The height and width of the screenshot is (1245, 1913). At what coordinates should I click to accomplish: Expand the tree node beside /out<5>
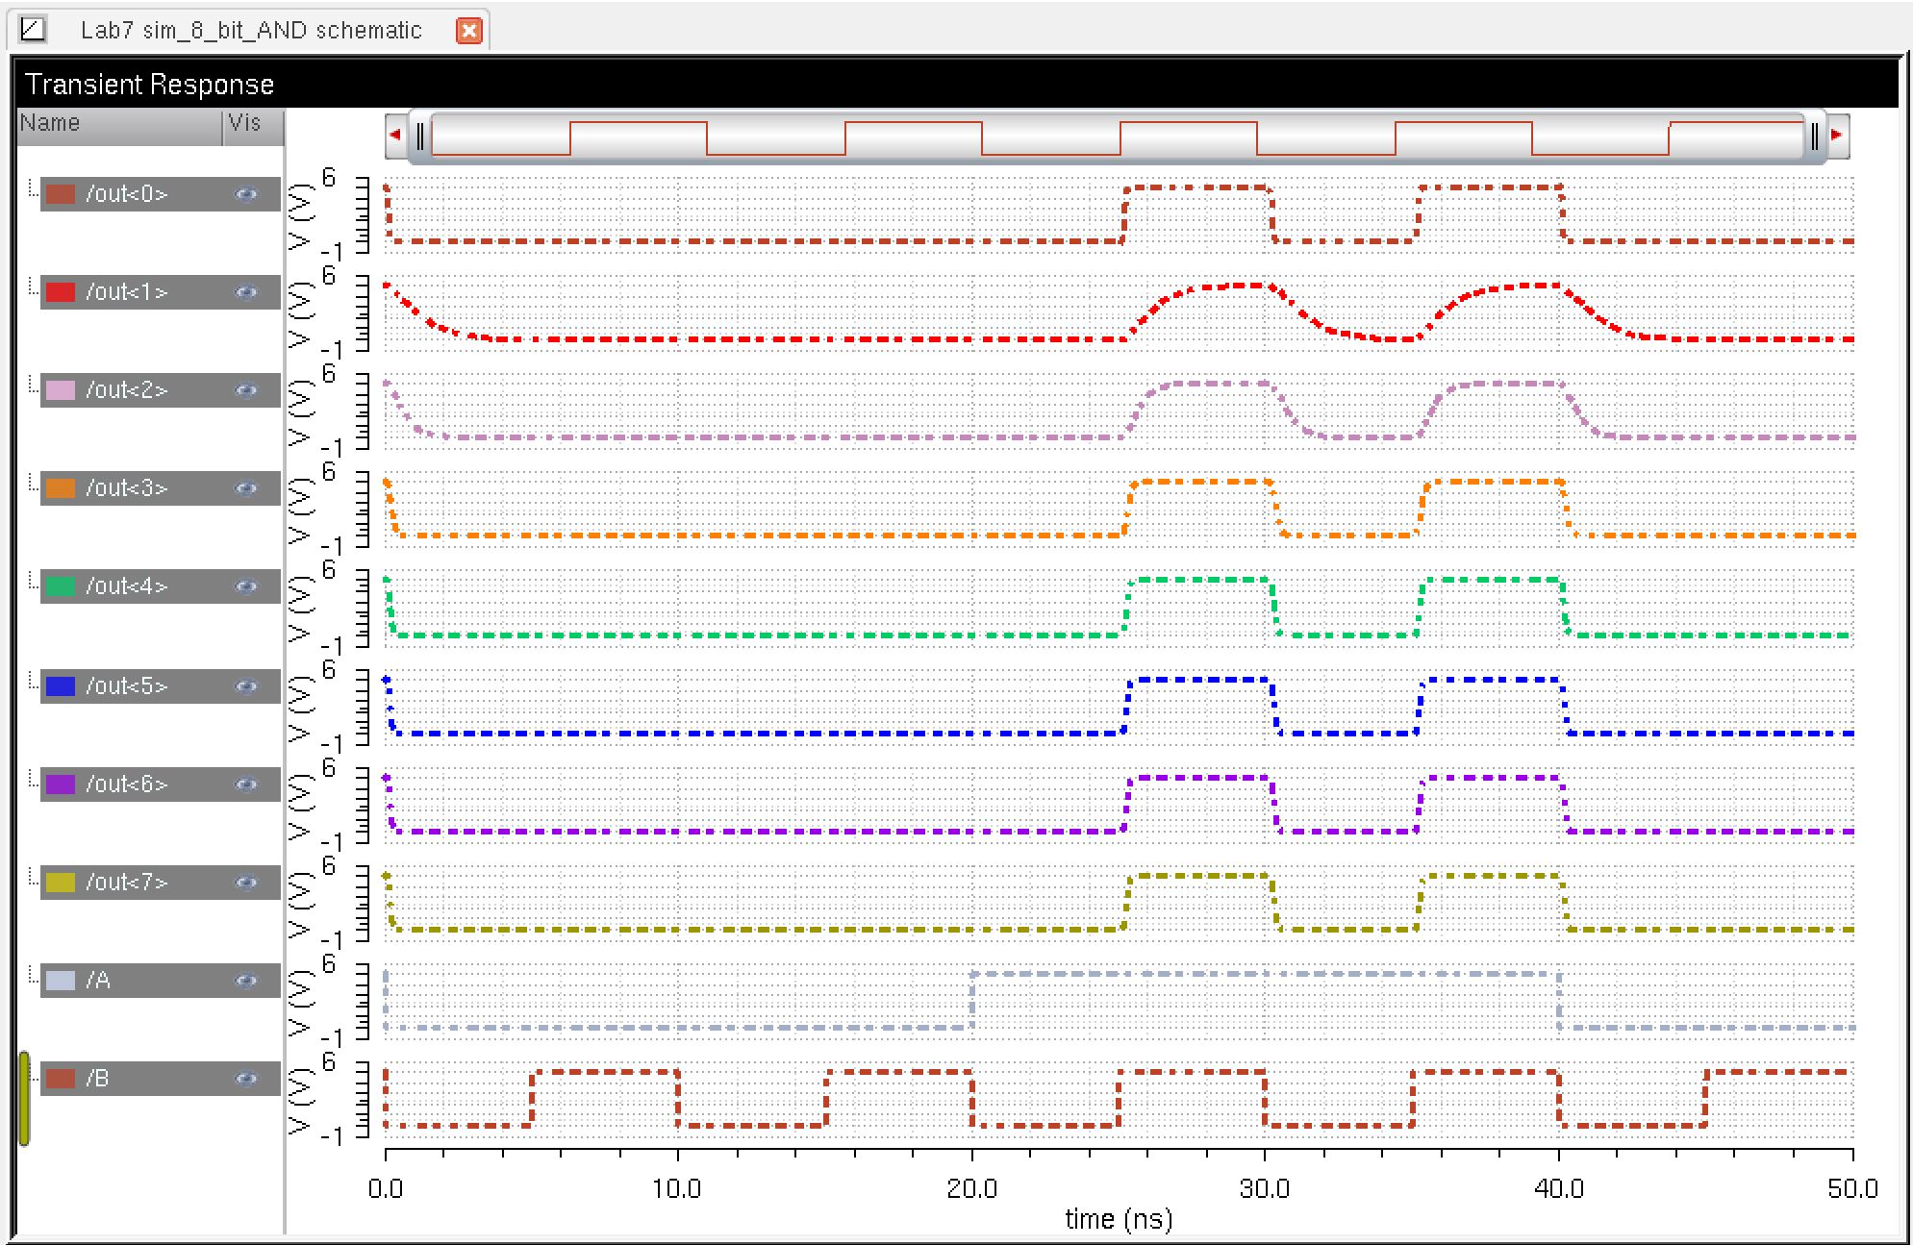point(33,679)
